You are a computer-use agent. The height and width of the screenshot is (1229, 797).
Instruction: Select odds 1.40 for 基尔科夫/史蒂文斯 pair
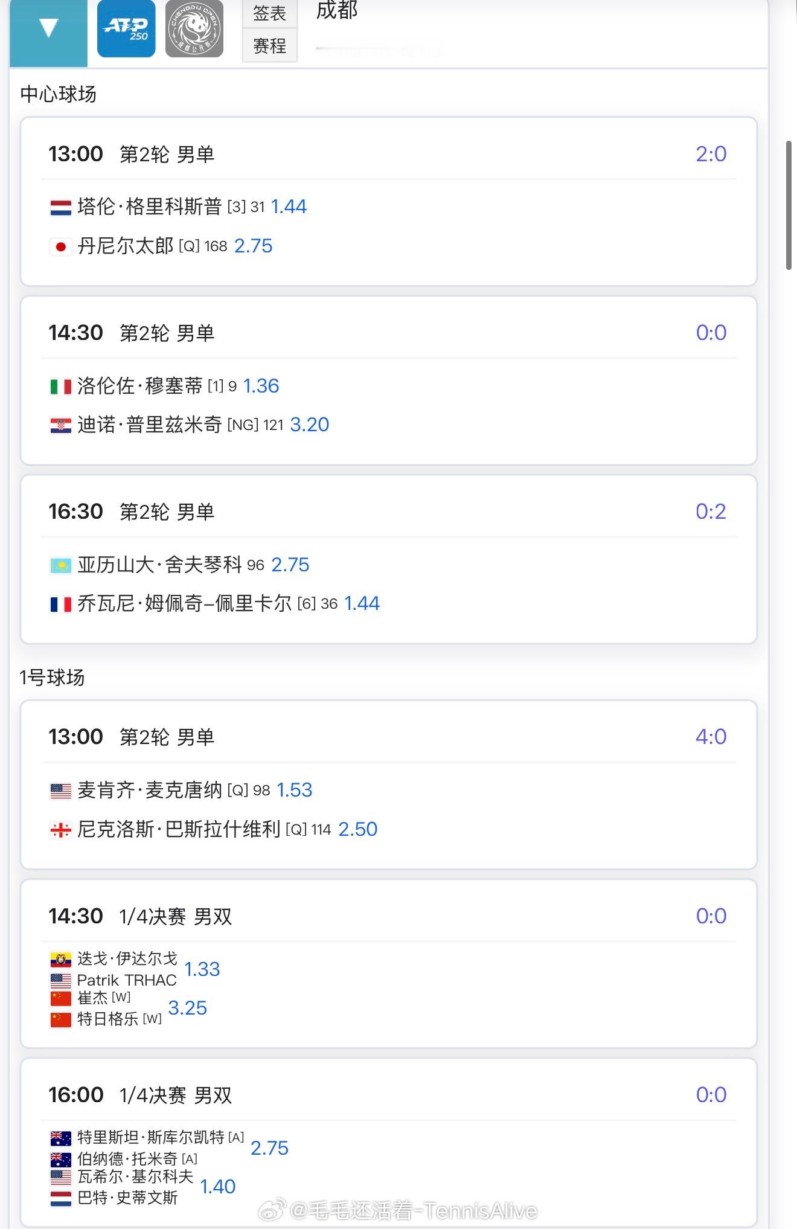pos(217,1187)
